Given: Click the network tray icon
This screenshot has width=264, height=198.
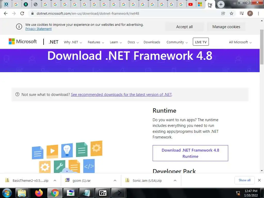Looking at the screenshot, I should 238,193.
